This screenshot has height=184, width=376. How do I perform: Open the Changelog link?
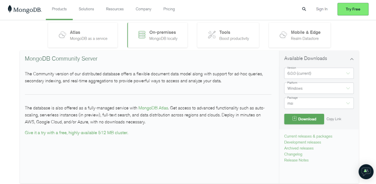tap(293, 154)
